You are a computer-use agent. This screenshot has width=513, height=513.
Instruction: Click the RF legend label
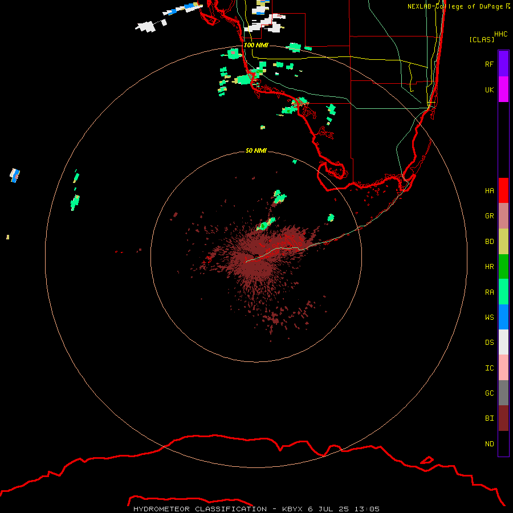(x=490, y=64)
